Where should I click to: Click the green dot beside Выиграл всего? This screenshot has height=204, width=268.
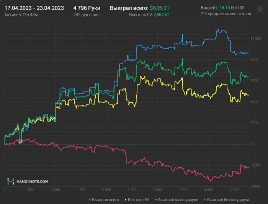pyautogui.click(x=90, y=199)
